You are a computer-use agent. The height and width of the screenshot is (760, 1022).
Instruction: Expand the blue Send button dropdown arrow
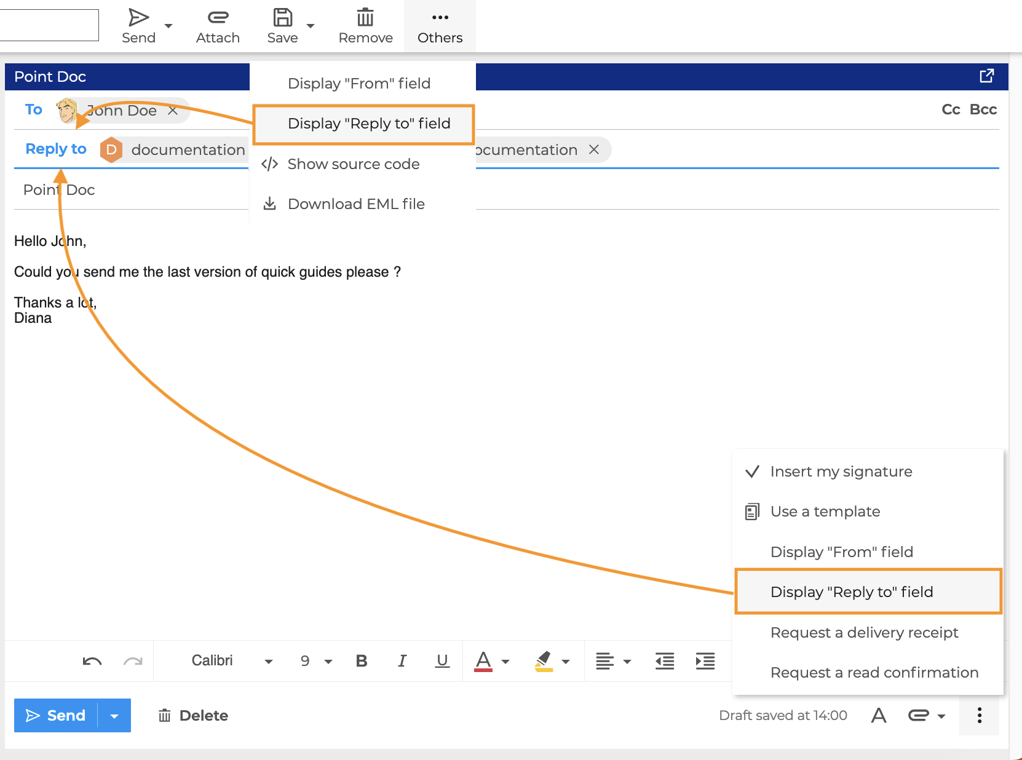coord(114,716)
